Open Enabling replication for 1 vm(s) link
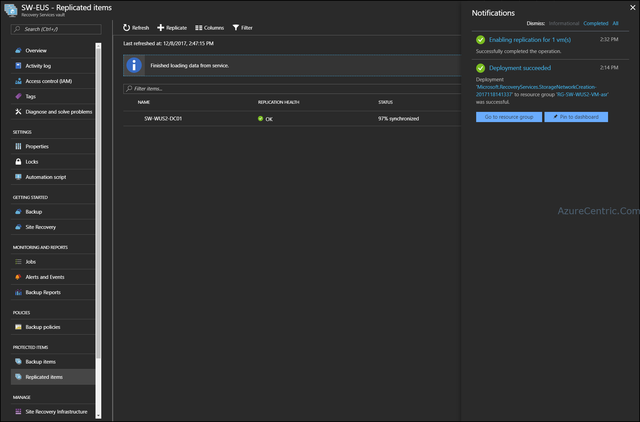 point(530,40)
